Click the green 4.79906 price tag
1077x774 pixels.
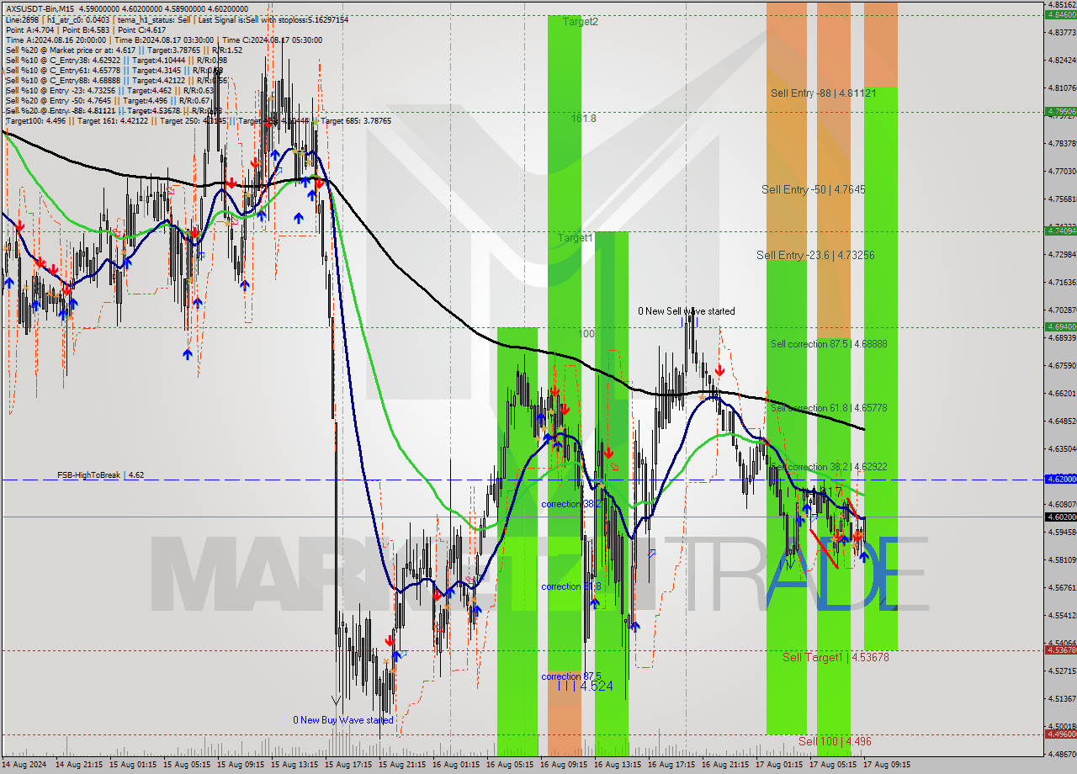click(1060, 111)
